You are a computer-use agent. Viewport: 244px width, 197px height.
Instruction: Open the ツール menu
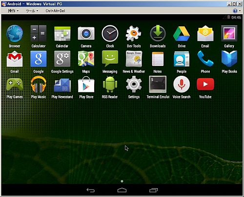point(32,11)
